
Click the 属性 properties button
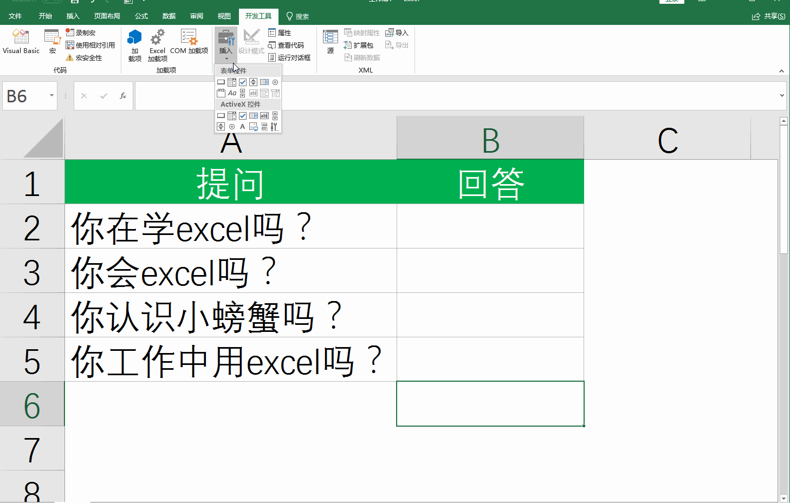[x=280, y=32]
